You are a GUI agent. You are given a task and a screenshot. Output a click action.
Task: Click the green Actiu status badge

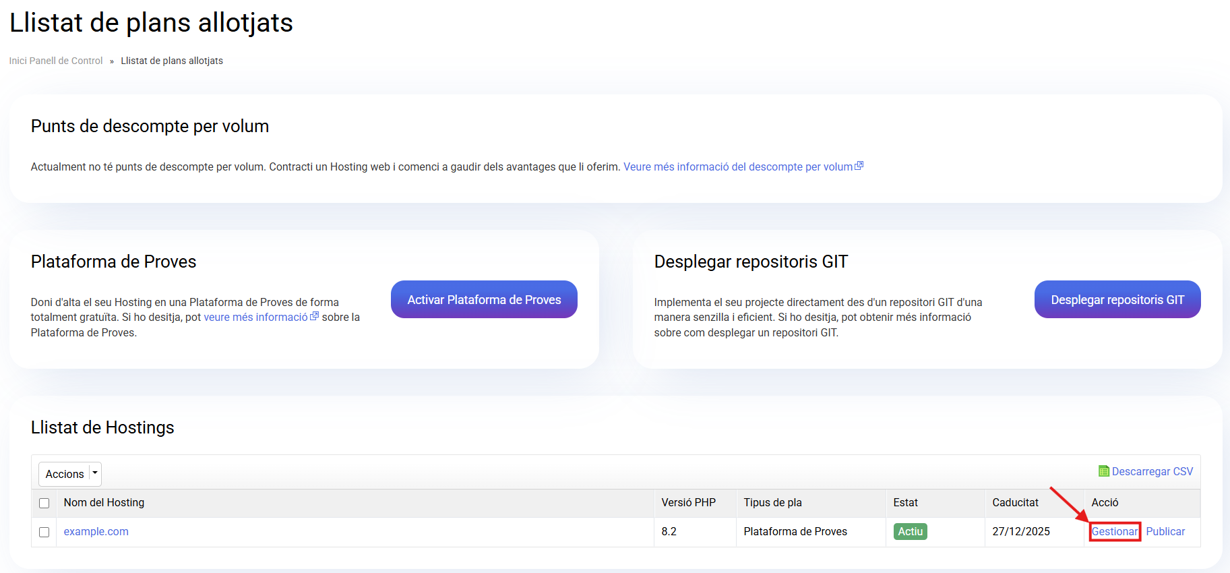point(910,531)
